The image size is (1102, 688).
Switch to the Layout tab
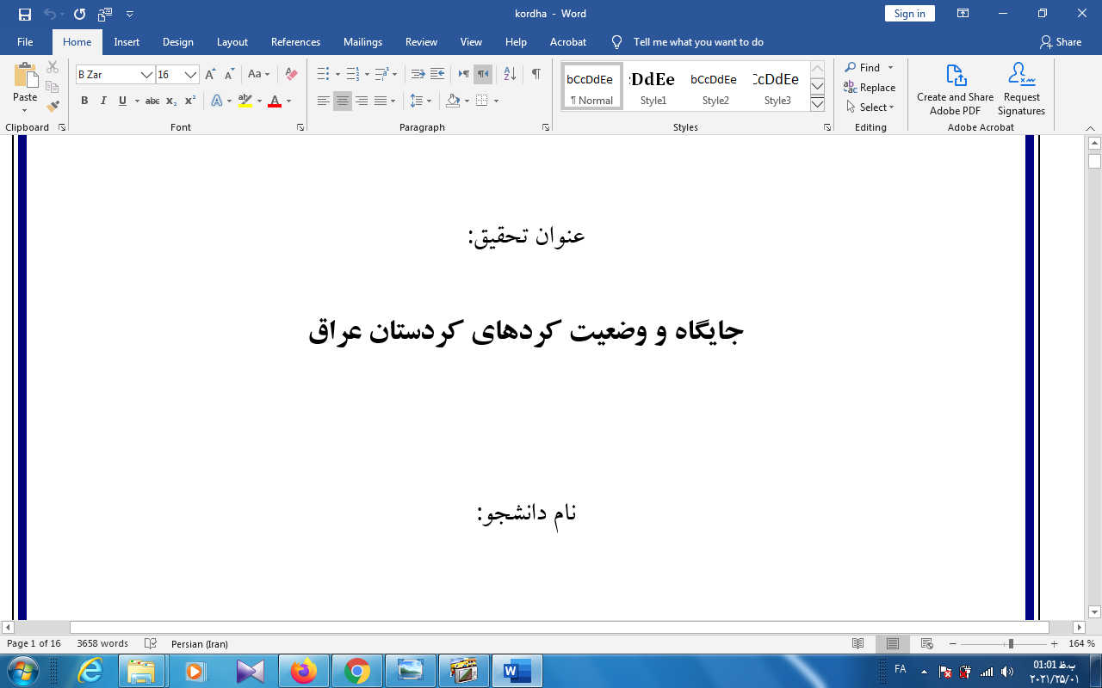tap(232, 42)
